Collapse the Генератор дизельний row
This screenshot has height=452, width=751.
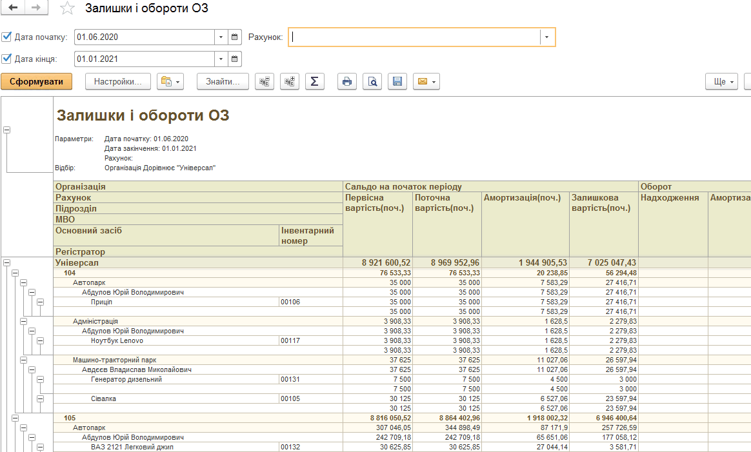pyautogui.click(x=40, y=379)
